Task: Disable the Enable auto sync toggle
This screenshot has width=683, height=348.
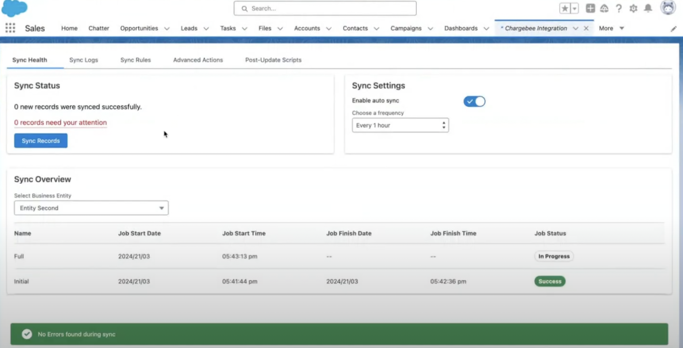Action: (474, 101)
